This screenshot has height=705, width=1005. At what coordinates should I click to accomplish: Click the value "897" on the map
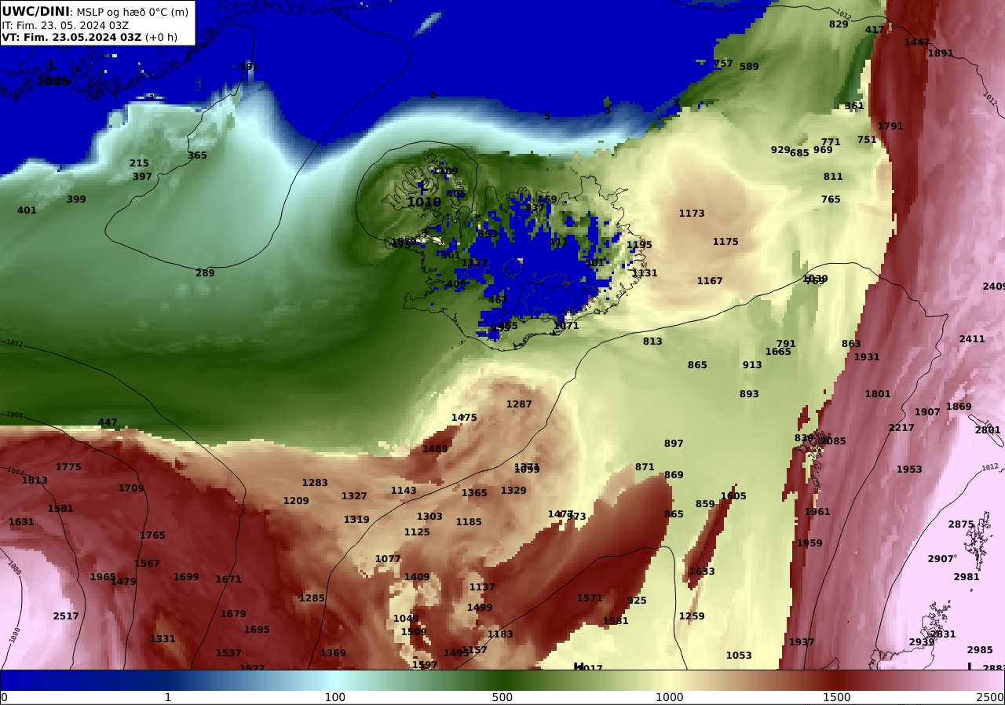coord(674,444)
